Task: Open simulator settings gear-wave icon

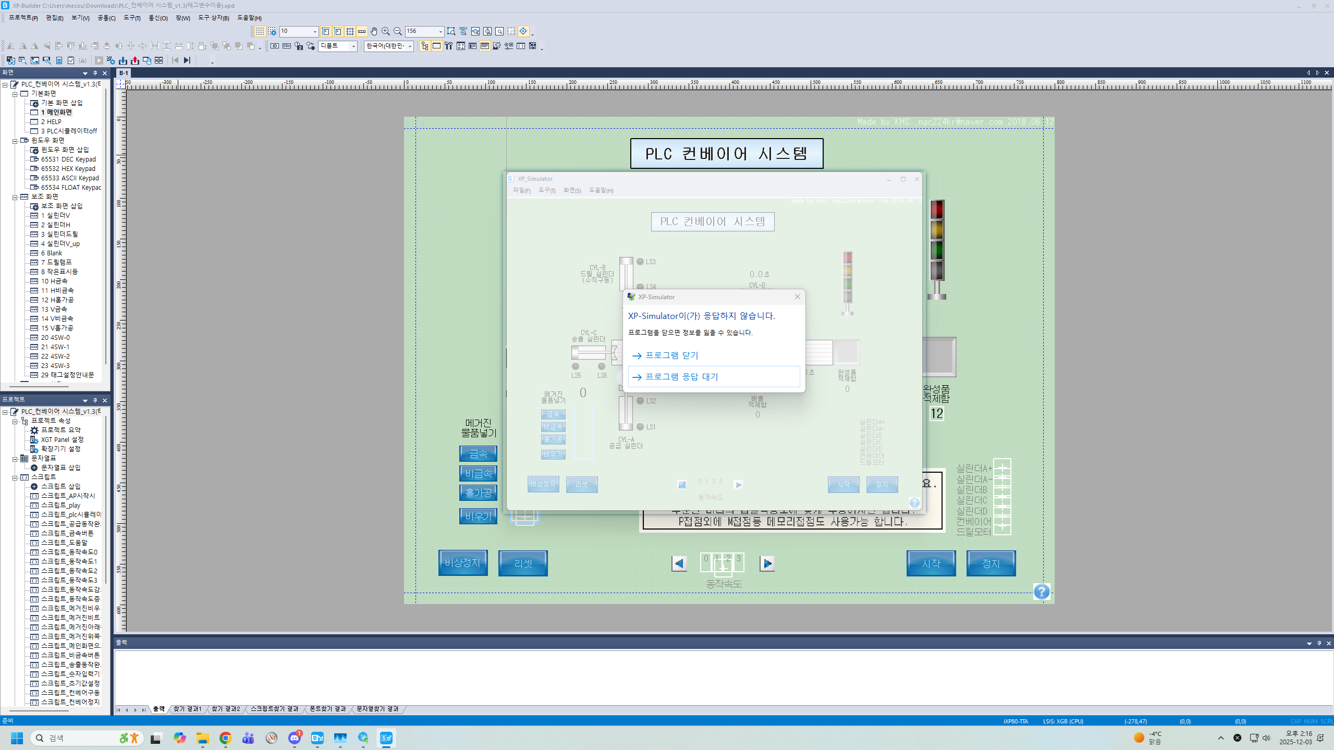Action: (x=111, y=60)
